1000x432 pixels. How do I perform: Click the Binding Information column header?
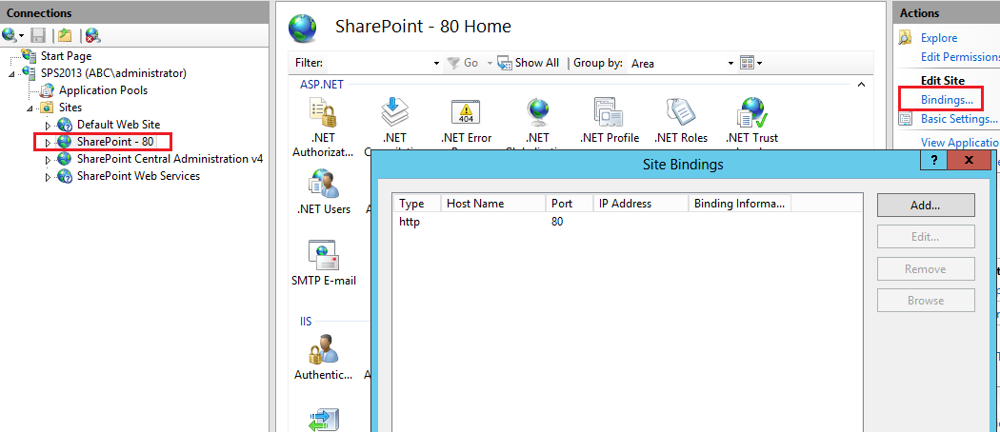(x=740, y=204)
